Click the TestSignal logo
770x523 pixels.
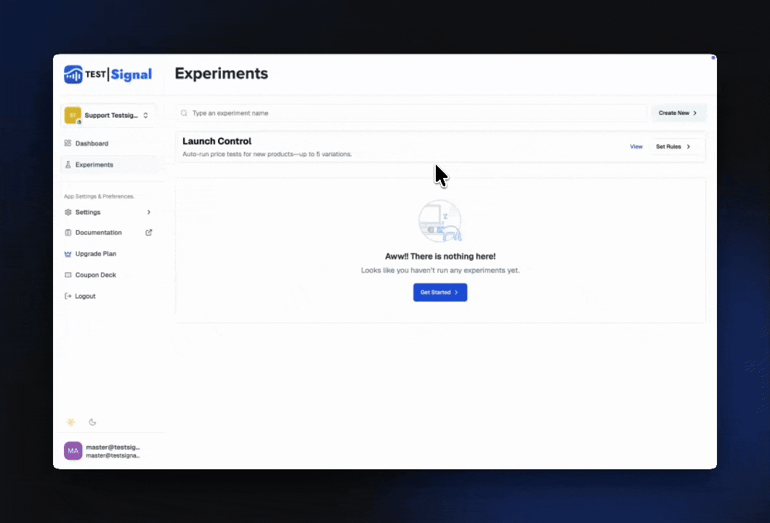coord(108,73)
